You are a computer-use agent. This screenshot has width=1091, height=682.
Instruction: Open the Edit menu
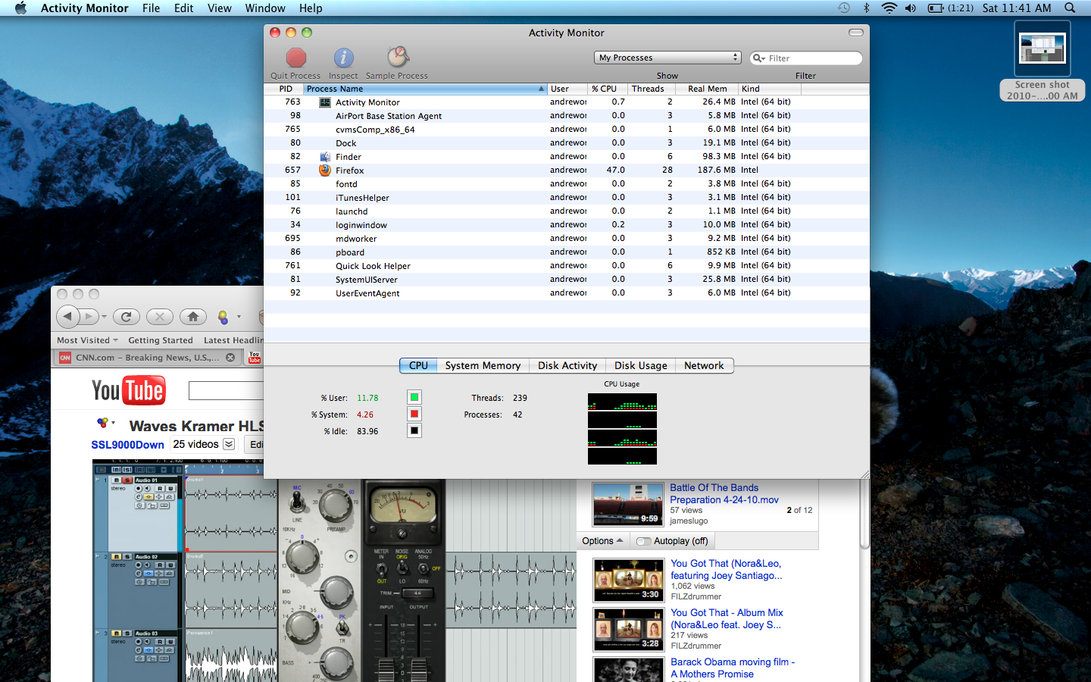pyautogui.click(x=183, y=8)
